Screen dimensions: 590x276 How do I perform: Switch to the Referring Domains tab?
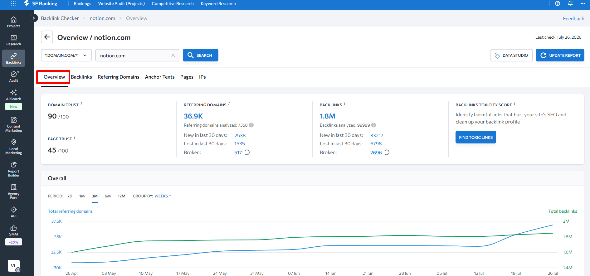(x=119, y=77)
